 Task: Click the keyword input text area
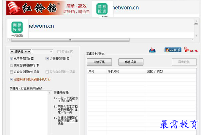(x=29, y=113)
